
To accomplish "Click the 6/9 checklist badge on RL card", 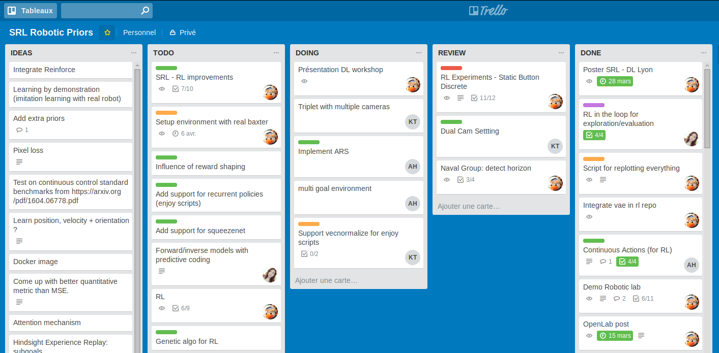I will click(181, 308).
